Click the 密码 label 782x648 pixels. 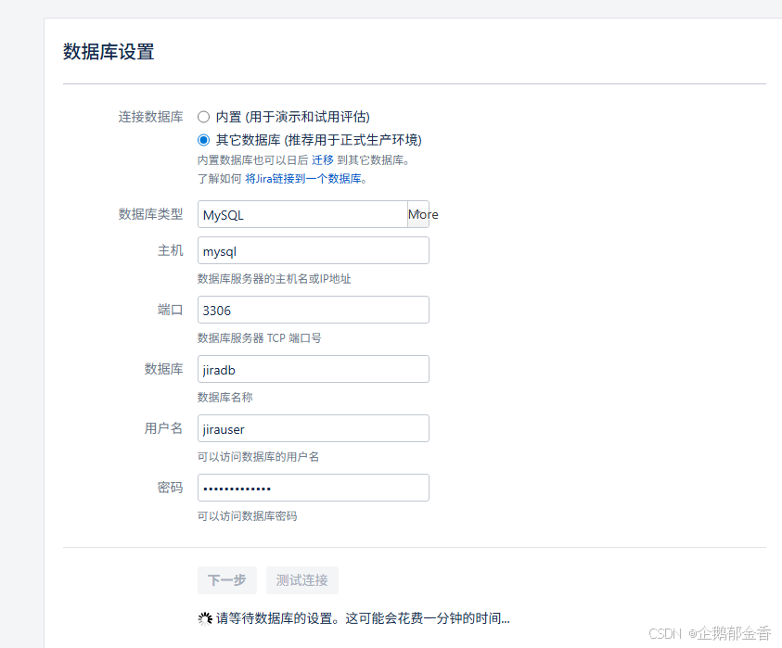coord(171,488)
